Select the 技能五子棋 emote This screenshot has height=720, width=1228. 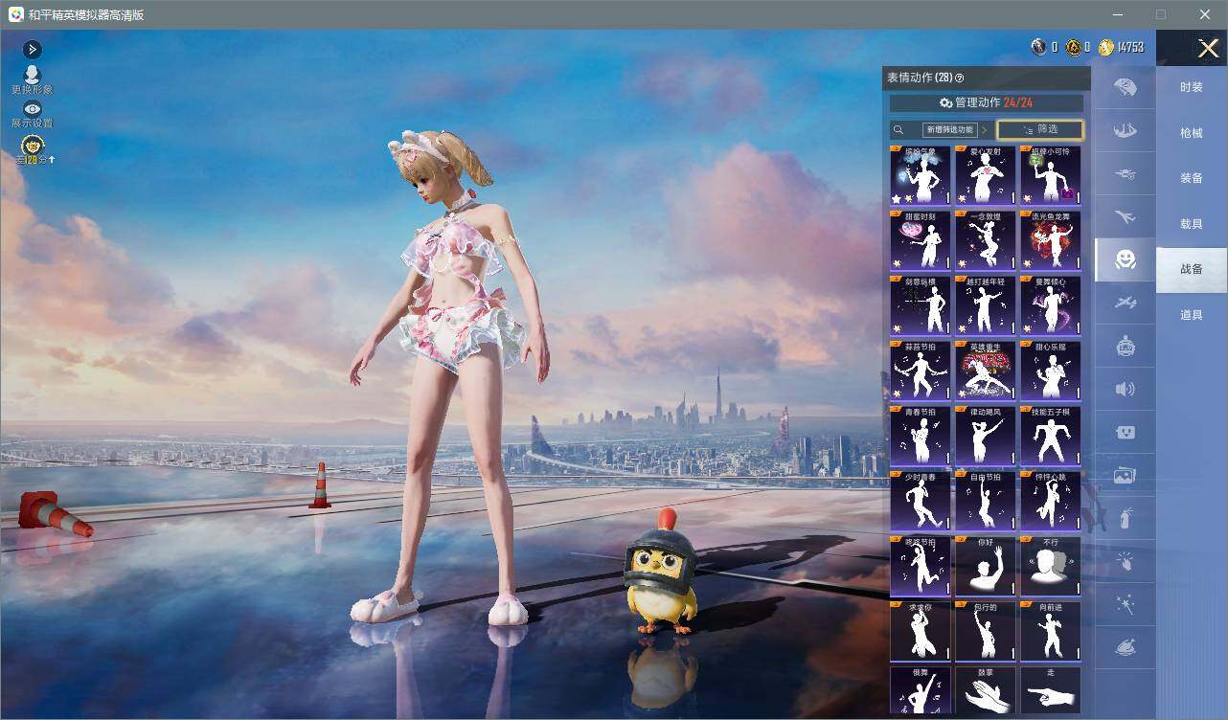(1050, 435)
